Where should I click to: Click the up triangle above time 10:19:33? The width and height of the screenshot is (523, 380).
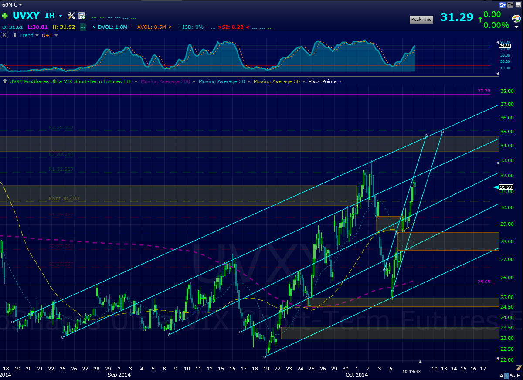[420, 362]
